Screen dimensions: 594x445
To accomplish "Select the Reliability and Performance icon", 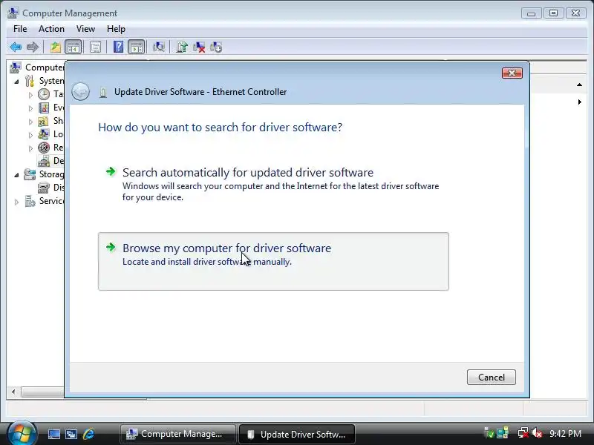I will [44, 148].
